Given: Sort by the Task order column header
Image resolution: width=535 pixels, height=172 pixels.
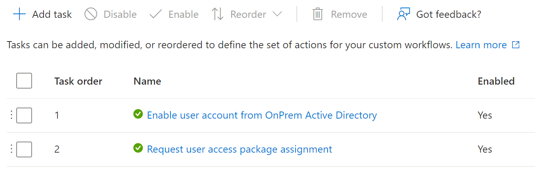Looking at the screenshot, I should pos(78,81).
